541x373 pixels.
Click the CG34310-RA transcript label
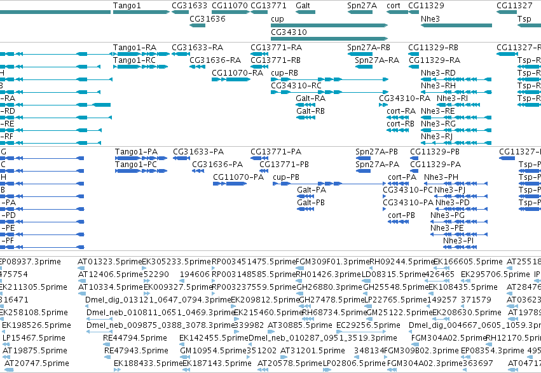tap(404, 98)
